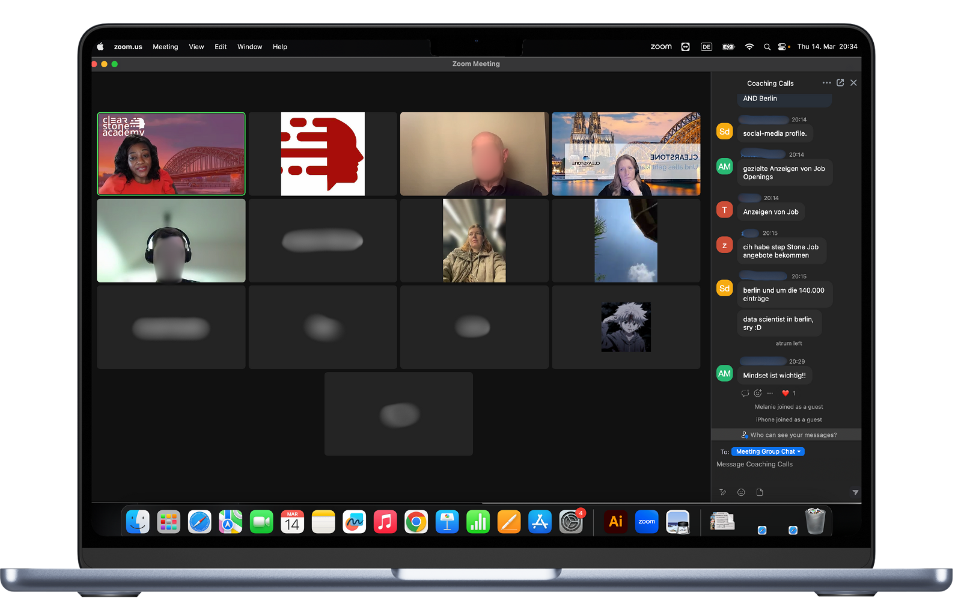Open the emoji picker in chat composer
Viewport: 958px width, 601px height.
(741, 492)
